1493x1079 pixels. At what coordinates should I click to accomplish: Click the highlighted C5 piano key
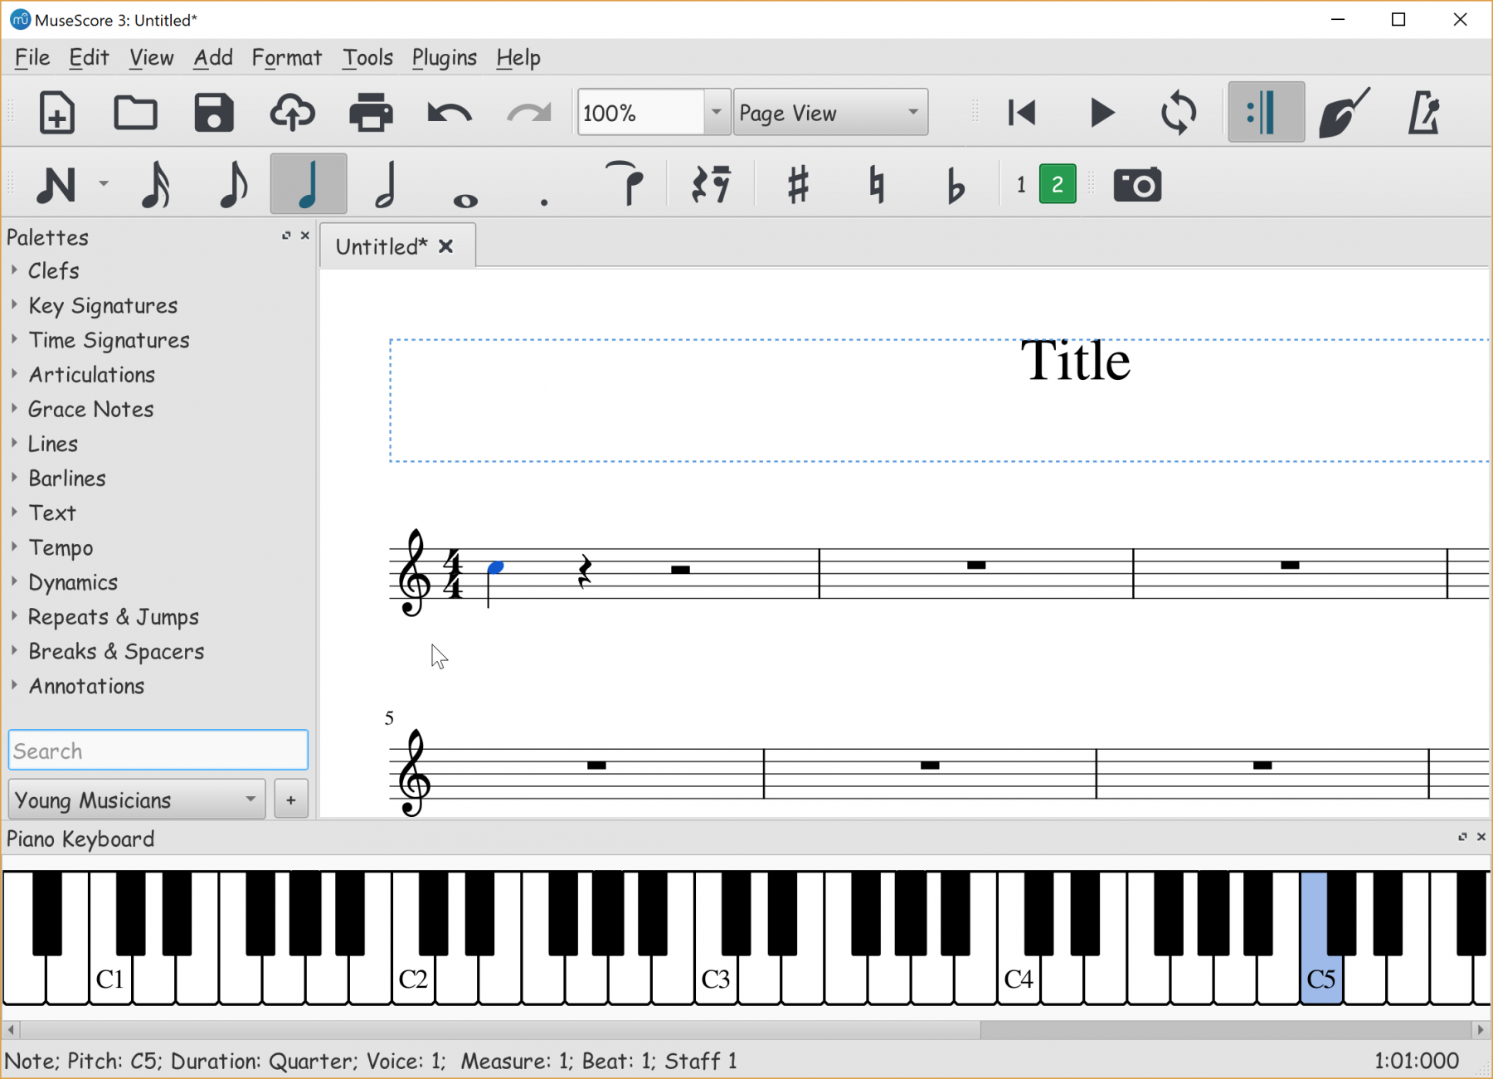click(1320, 979)
